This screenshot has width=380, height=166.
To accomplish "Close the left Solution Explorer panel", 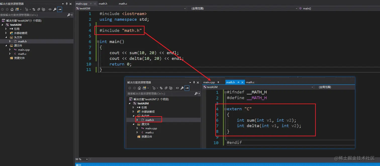I will (71, 4).
